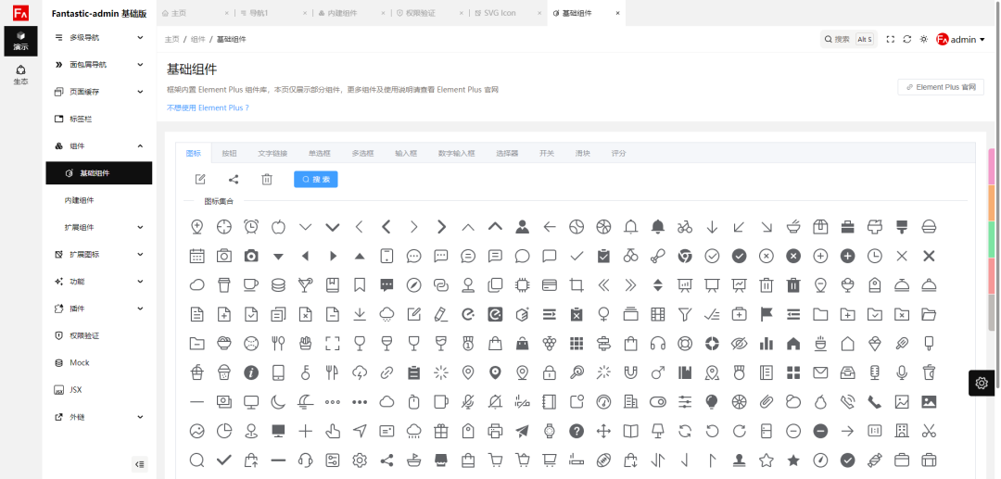Click the refresh page icon in header
The width and height of the screenshot is (1001, 479).
click(x=907, y=39)
